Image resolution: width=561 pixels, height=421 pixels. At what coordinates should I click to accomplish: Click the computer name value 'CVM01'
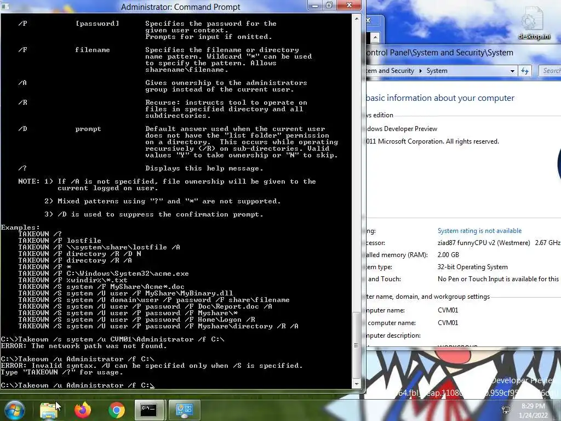click(x=448, y=310)
